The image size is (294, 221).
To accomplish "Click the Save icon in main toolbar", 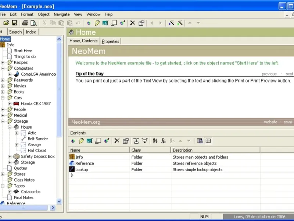I will click(15, 23).
